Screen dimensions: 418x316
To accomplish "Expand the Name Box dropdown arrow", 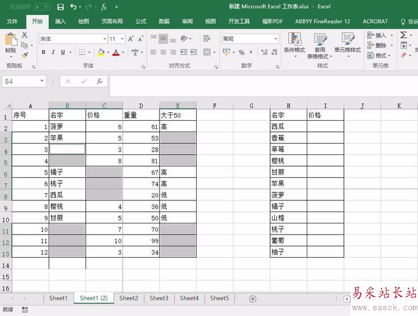I will click(x=42, y=81).
